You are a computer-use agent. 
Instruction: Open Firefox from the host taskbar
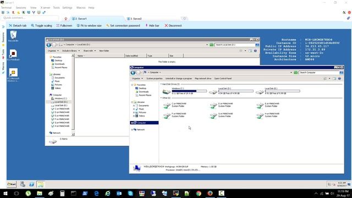210,193
